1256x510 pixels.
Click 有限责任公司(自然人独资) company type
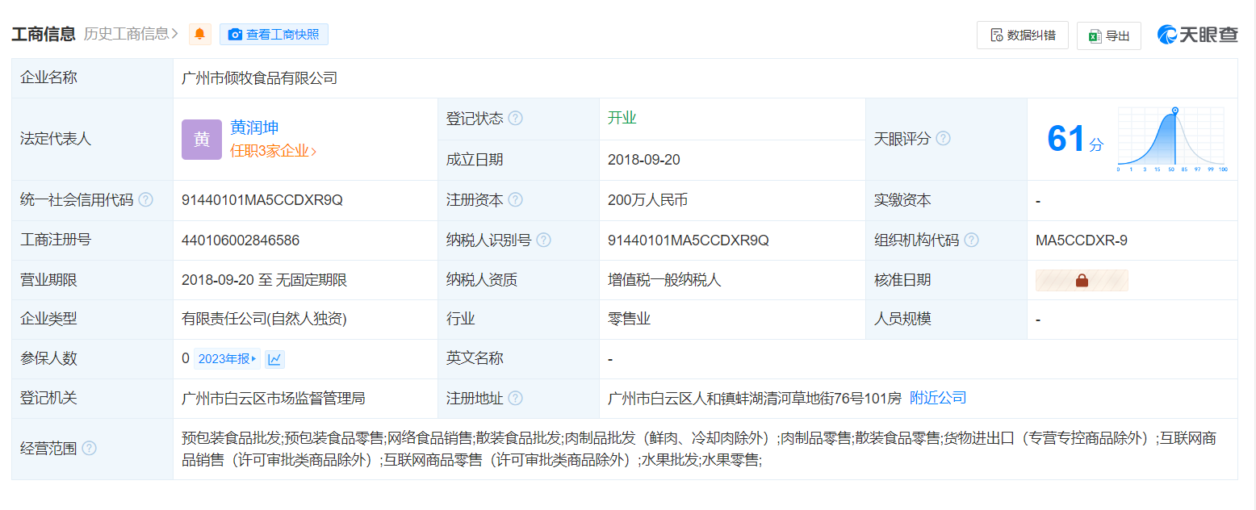pyautogui.click(x=264, y=319)
